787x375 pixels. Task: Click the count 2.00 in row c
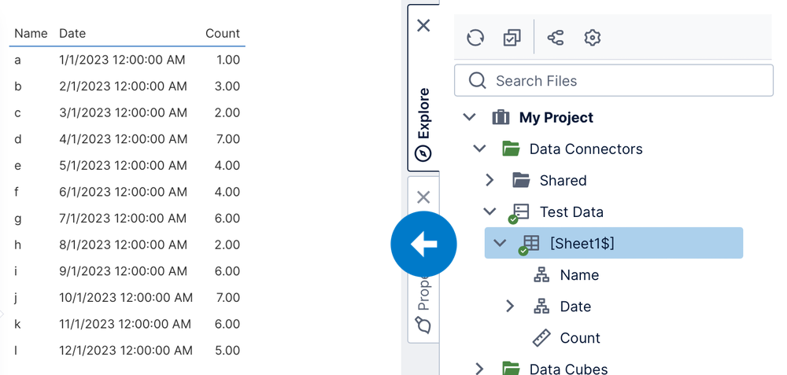[x=227, y=112]
